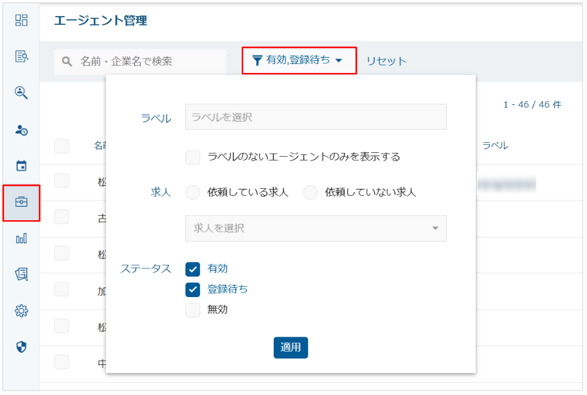
Task: Open the bar chart analytics icon
Action: point(21,239)
